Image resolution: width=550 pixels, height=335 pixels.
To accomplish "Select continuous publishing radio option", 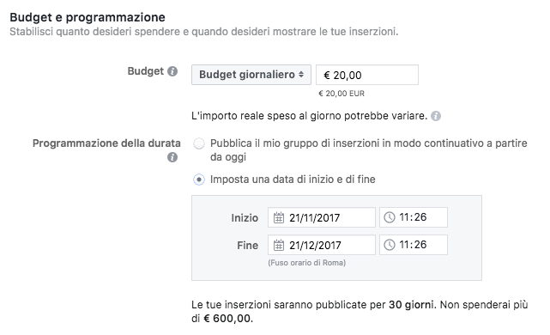I will pyautogui.click(x=199, y=143).
